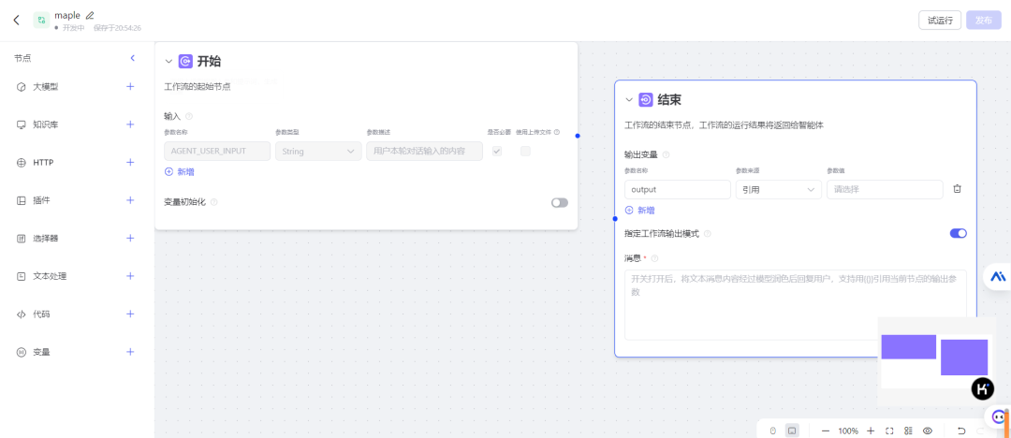Click the AGENT_USER_INPUT name field
The height and width of the screenshot is (438, 1011).
click(217, 151)
